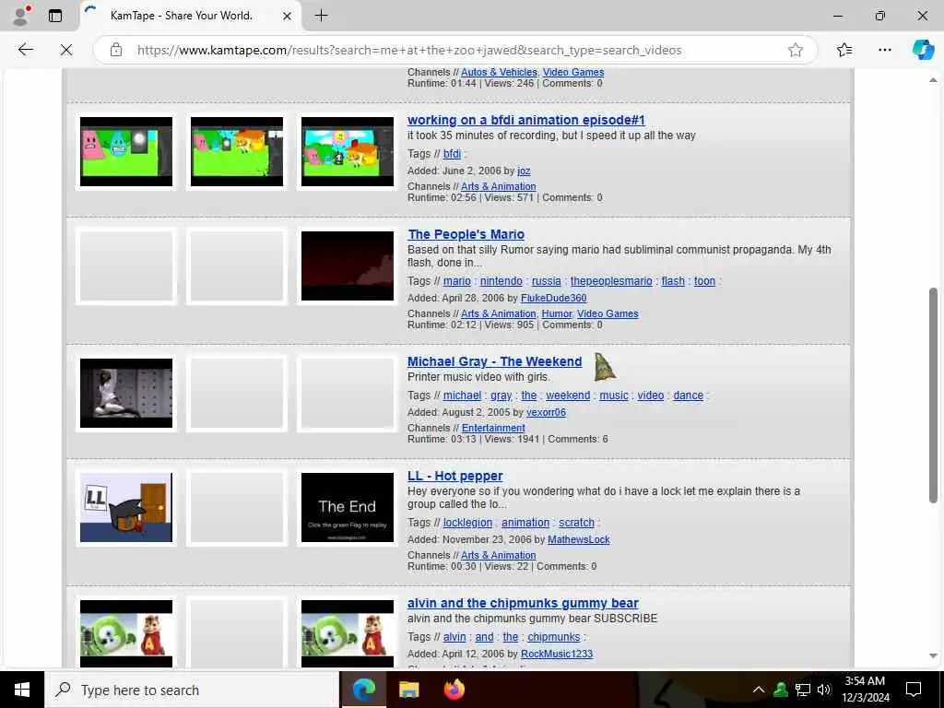
Task: Open the volume tray icon
Action: pos(824,690)
